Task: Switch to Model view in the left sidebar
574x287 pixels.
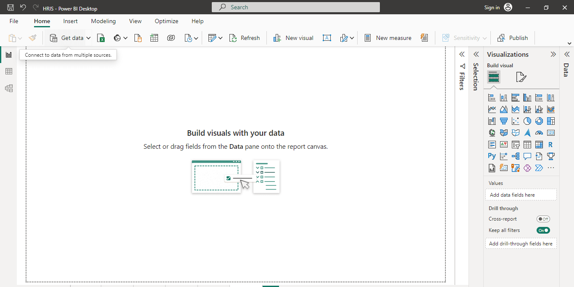Action: pos(9,88)
